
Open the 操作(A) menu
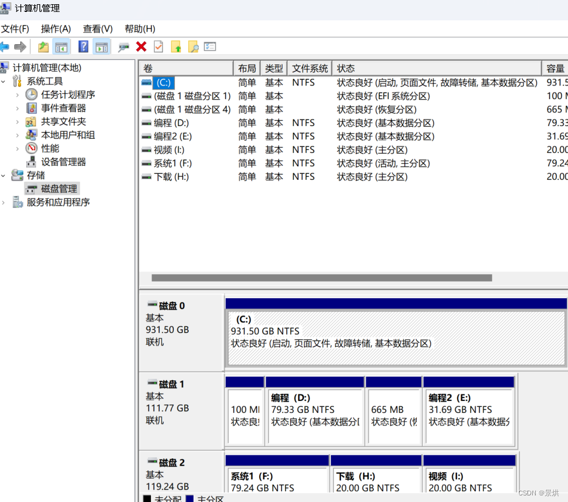(56, 29)
